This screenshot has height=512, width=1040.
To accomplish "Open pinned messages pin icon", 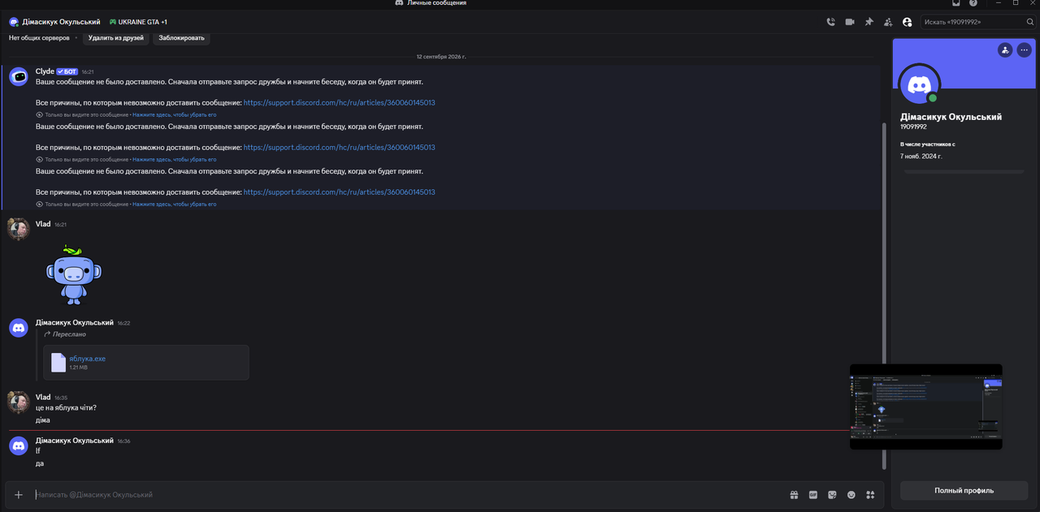I will tap(869, 22).
